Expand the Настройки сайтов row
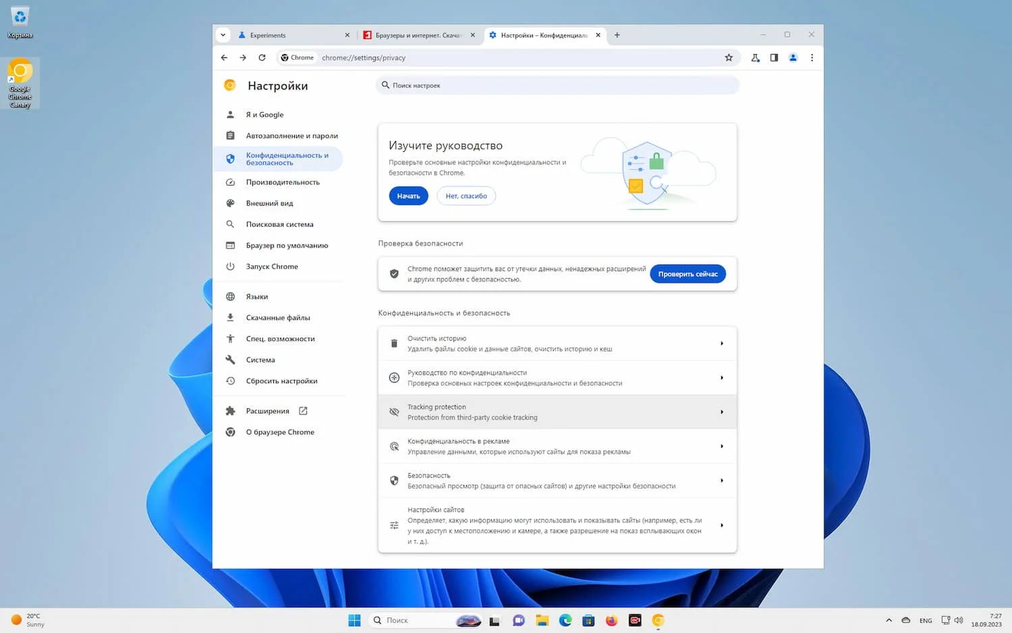 tap(557, 525)
